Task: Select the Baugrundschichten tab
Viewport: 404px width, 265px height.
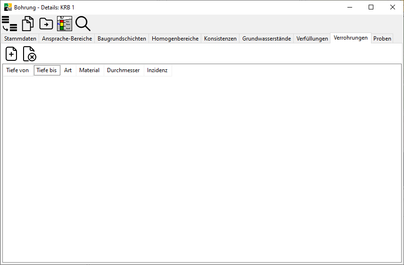Action: 122,39
